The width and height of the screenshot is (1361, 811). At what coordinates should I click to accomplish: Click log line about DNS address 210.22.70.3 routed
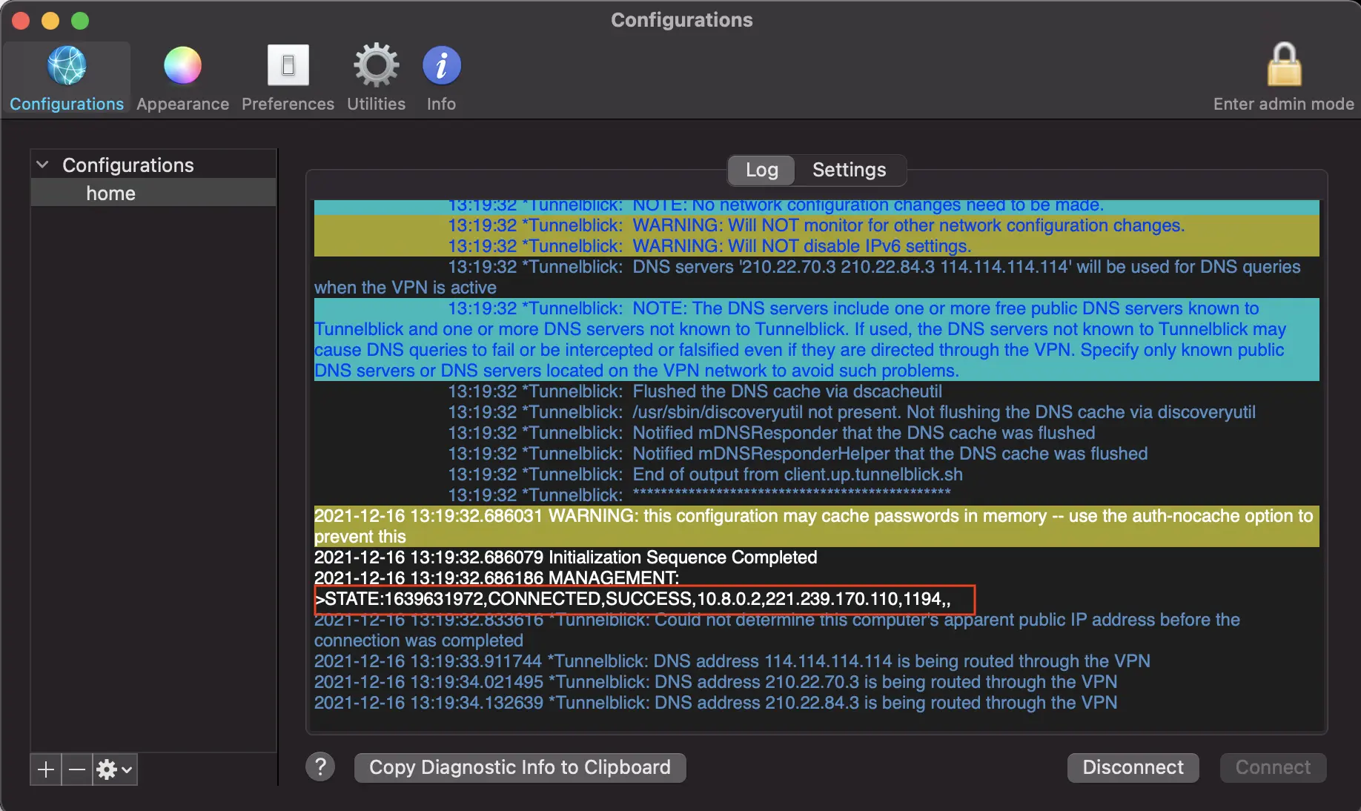click(715, 682)
